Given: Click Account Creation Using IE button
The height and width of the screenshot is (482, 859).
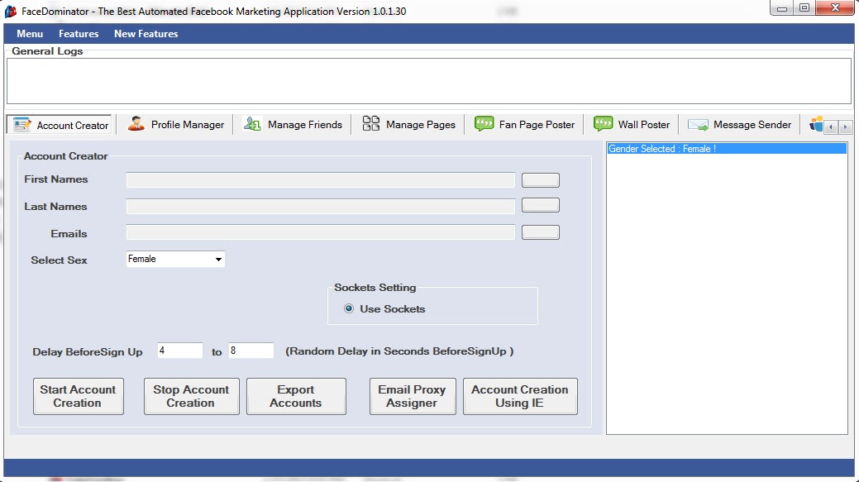Looking at the screenshot, I should pyautogui.click(x=520, y=396).
